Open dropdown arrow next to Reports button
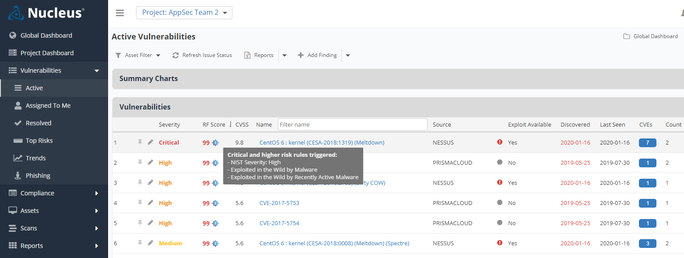 tap(284, 55)
